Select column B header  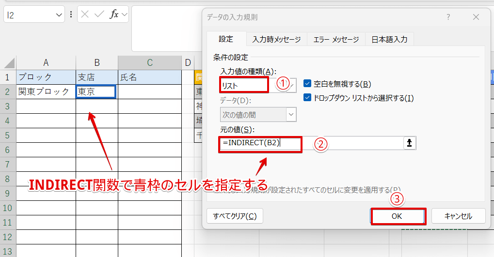[x=97, y=62]
